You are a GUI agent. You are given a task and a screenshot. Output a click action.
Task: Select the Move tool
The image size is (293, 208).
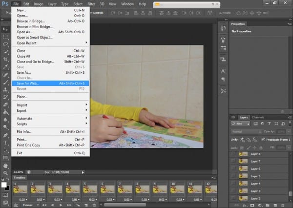tap(5, 29)
